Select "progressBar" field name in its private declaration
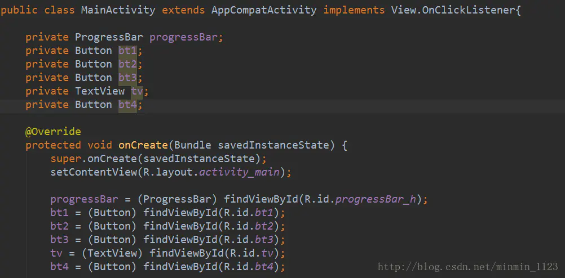This screenshot has height=278, width=565. (183, 37)
